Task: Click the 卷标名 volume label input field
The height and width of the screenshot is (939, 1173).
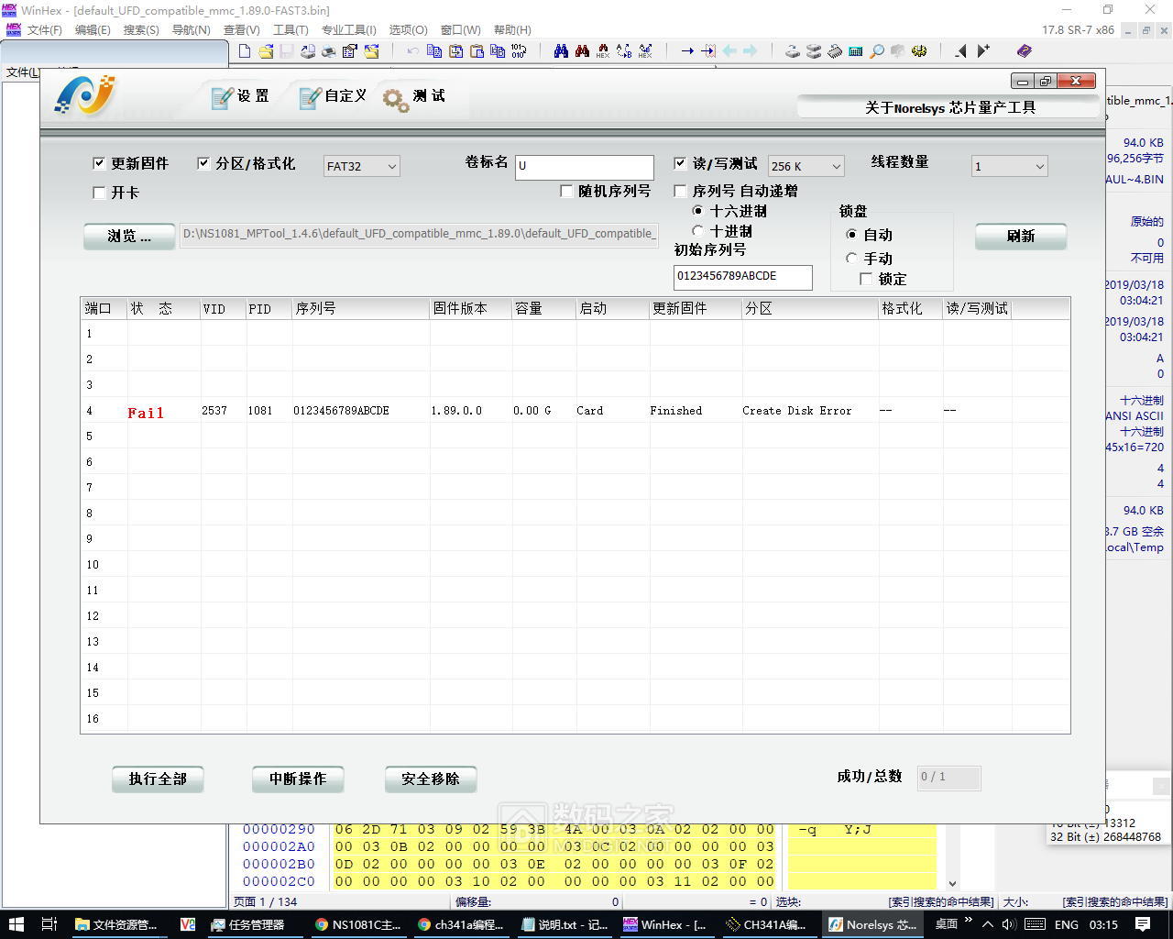Action: coord(584,166)
